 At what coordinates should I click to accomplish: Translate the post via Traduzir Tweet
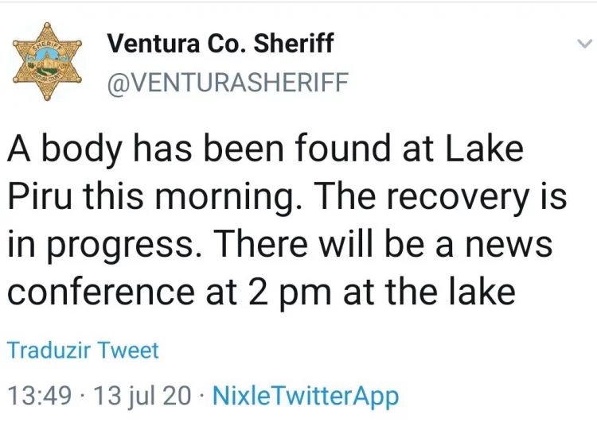pos(83,350)
